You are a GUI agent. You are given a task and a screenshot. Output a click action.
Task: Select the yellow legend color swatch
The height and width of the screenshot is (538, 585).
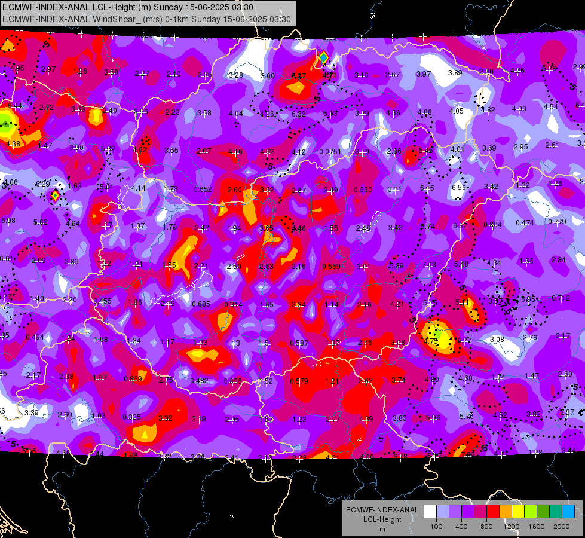(x=518, y=512)
